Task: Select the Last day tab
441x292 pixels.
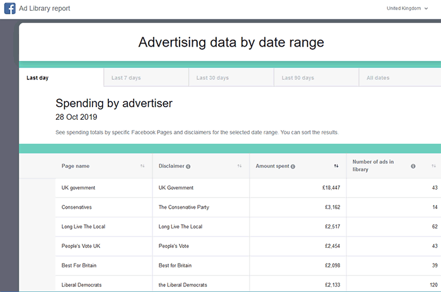Action: click(61, 78)
